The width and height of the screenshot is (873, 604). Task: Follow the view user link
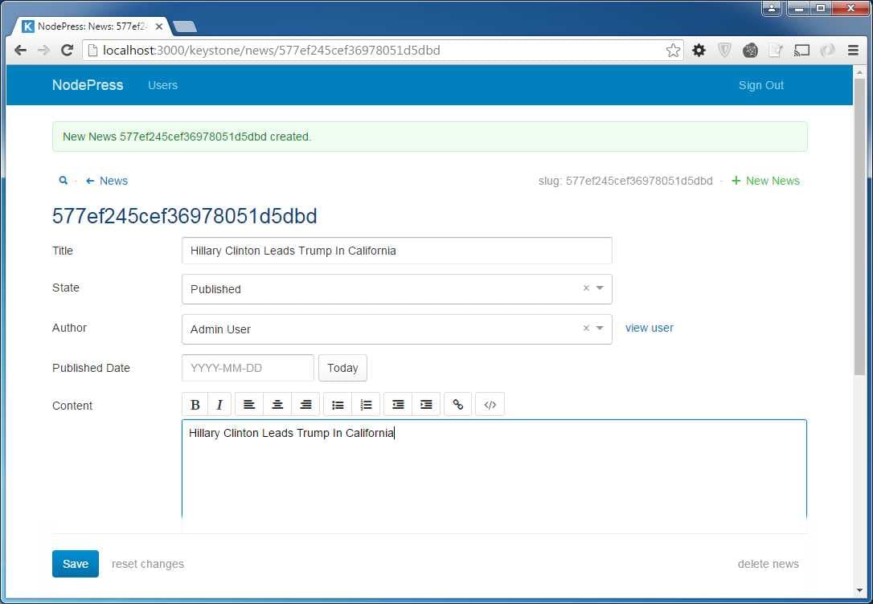[x=649, y=328]
